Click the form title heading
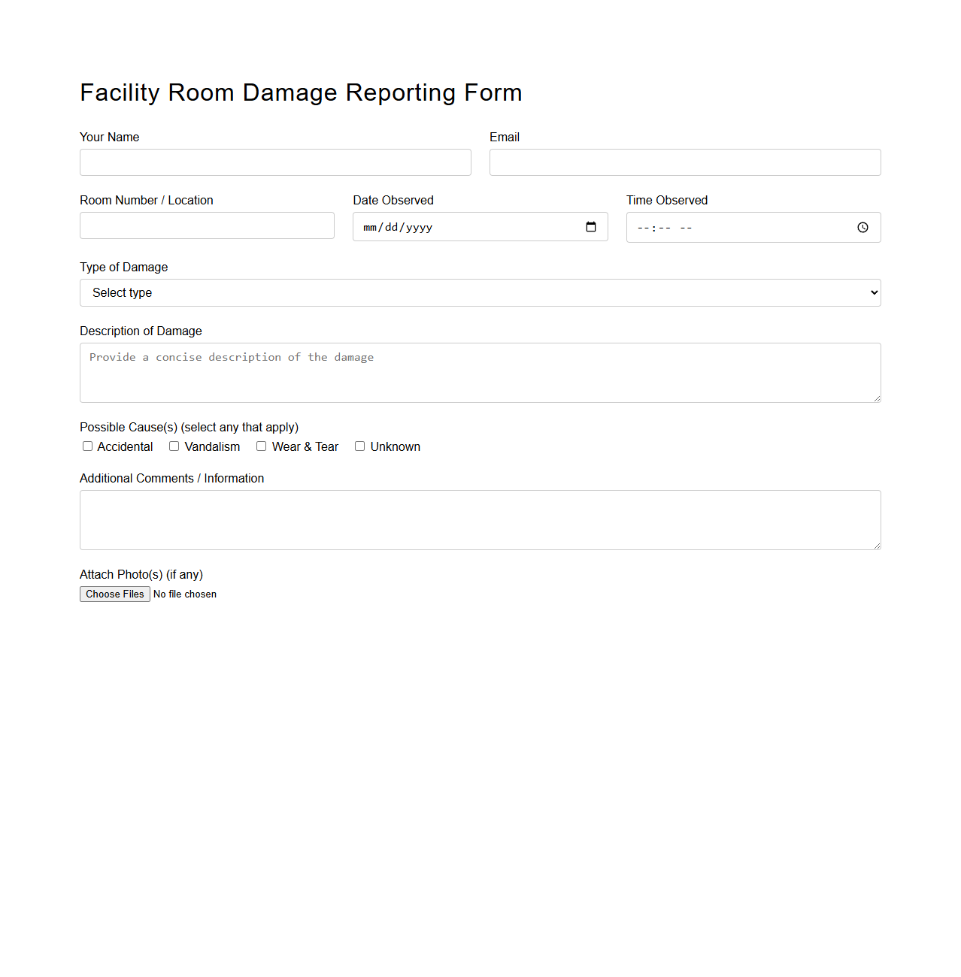Viewport: 961px width, 977px height. point(301,92)
